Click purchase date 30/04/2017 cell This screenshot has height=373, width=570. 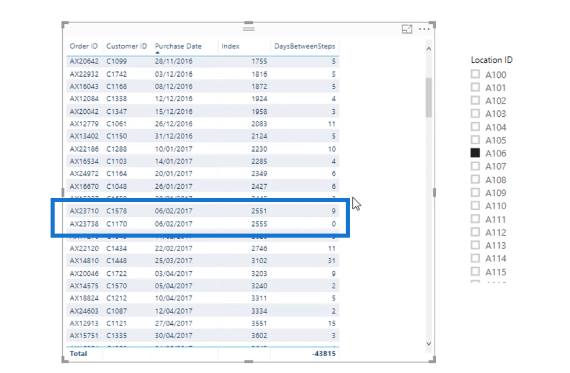[x=174, y=336]
